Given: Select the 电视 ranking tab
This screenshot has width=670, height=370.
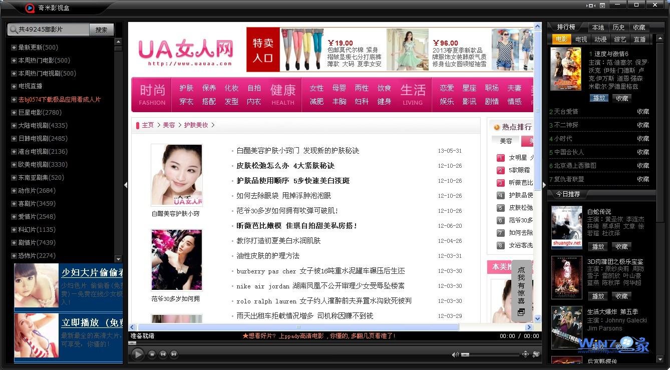Looking at the screenshot, I should click(x=581, y=39).
